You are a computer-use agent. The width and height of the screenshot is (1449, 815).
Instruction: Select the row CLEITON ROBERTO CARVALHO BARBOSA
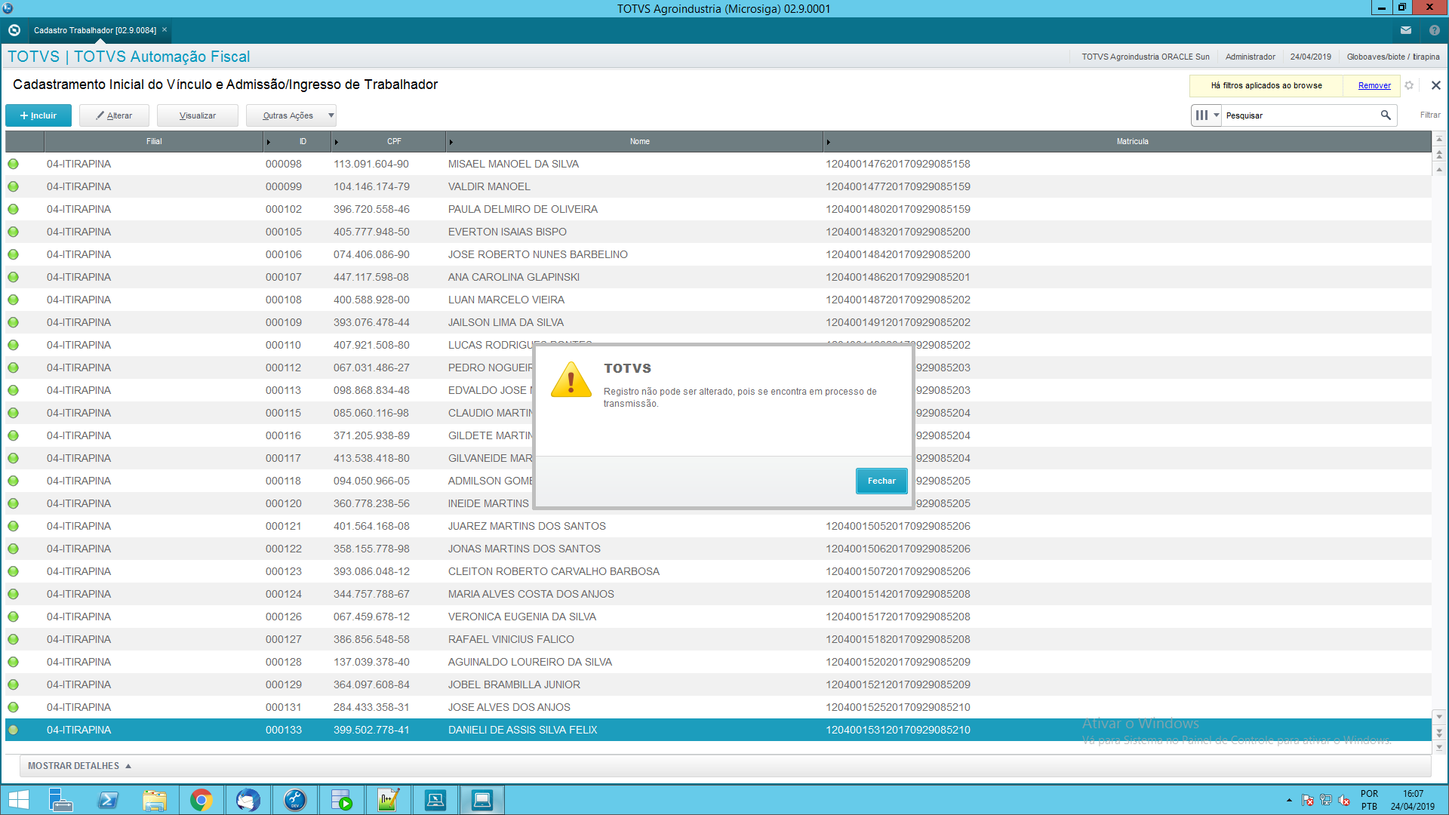[718, 571]
